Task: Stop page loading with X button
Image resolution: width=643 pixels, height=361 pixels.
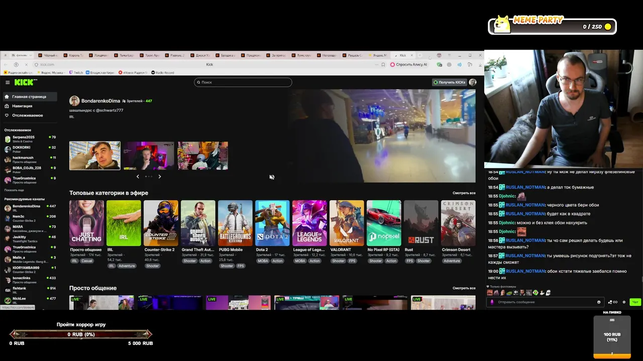Action: pos(26,65)
